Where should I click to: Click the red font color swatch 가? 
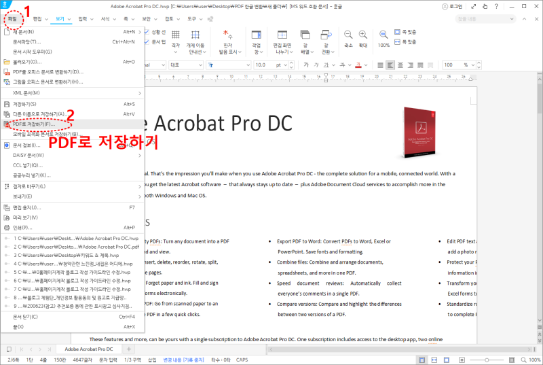tap(358, 65)
